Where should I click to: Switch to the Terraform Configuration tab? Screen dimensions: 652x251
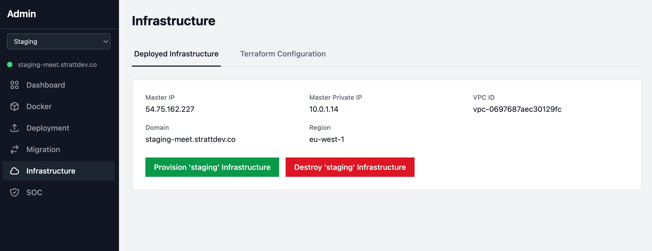(x=283, y=54)
